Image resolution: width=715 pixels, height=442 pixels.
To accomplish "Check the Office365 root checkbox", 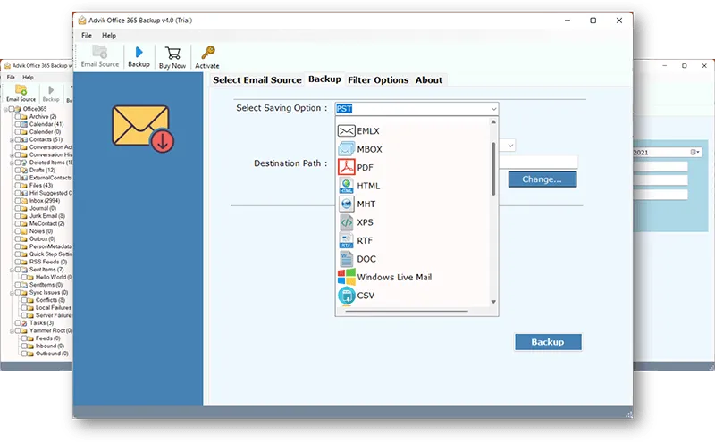I will [x=12, y=109].
